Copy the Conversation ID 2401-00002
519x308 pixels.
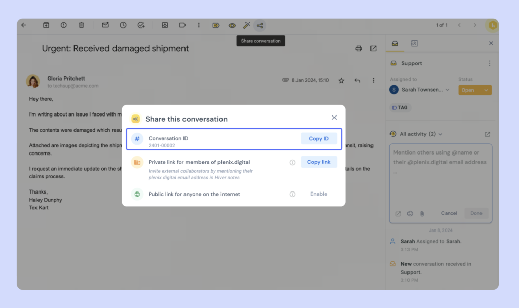(319, 138)
